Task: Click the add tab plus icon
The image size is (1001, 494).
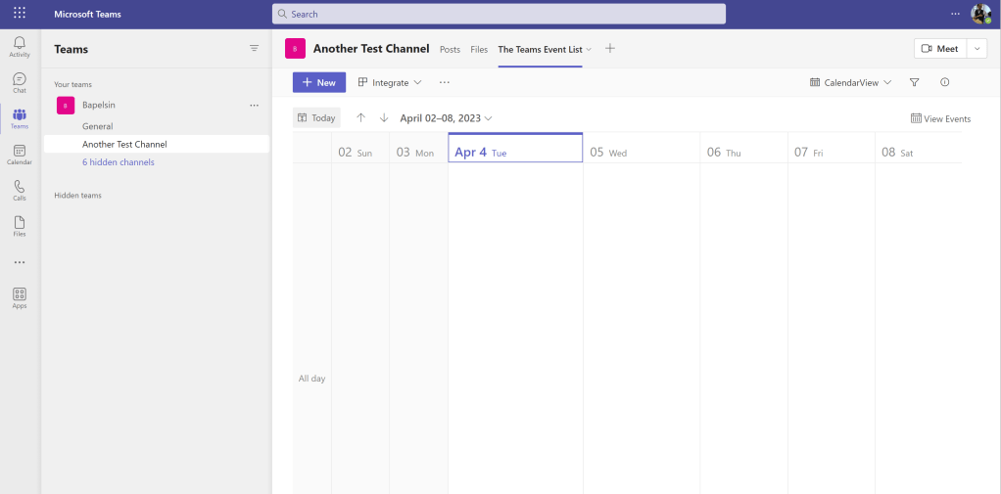Action: pyautogui.click(x=610, y=49)
